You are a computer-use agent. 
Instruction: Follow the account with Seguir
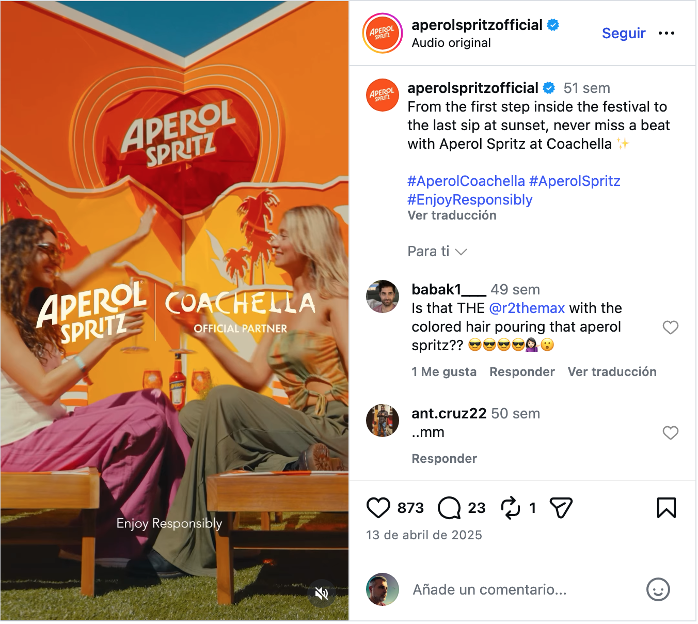(624, 33)
